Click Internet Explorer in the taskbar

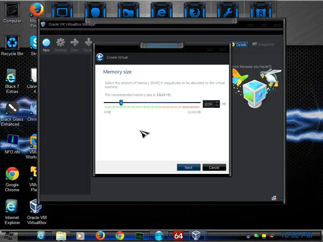click(x=41, y=236)
